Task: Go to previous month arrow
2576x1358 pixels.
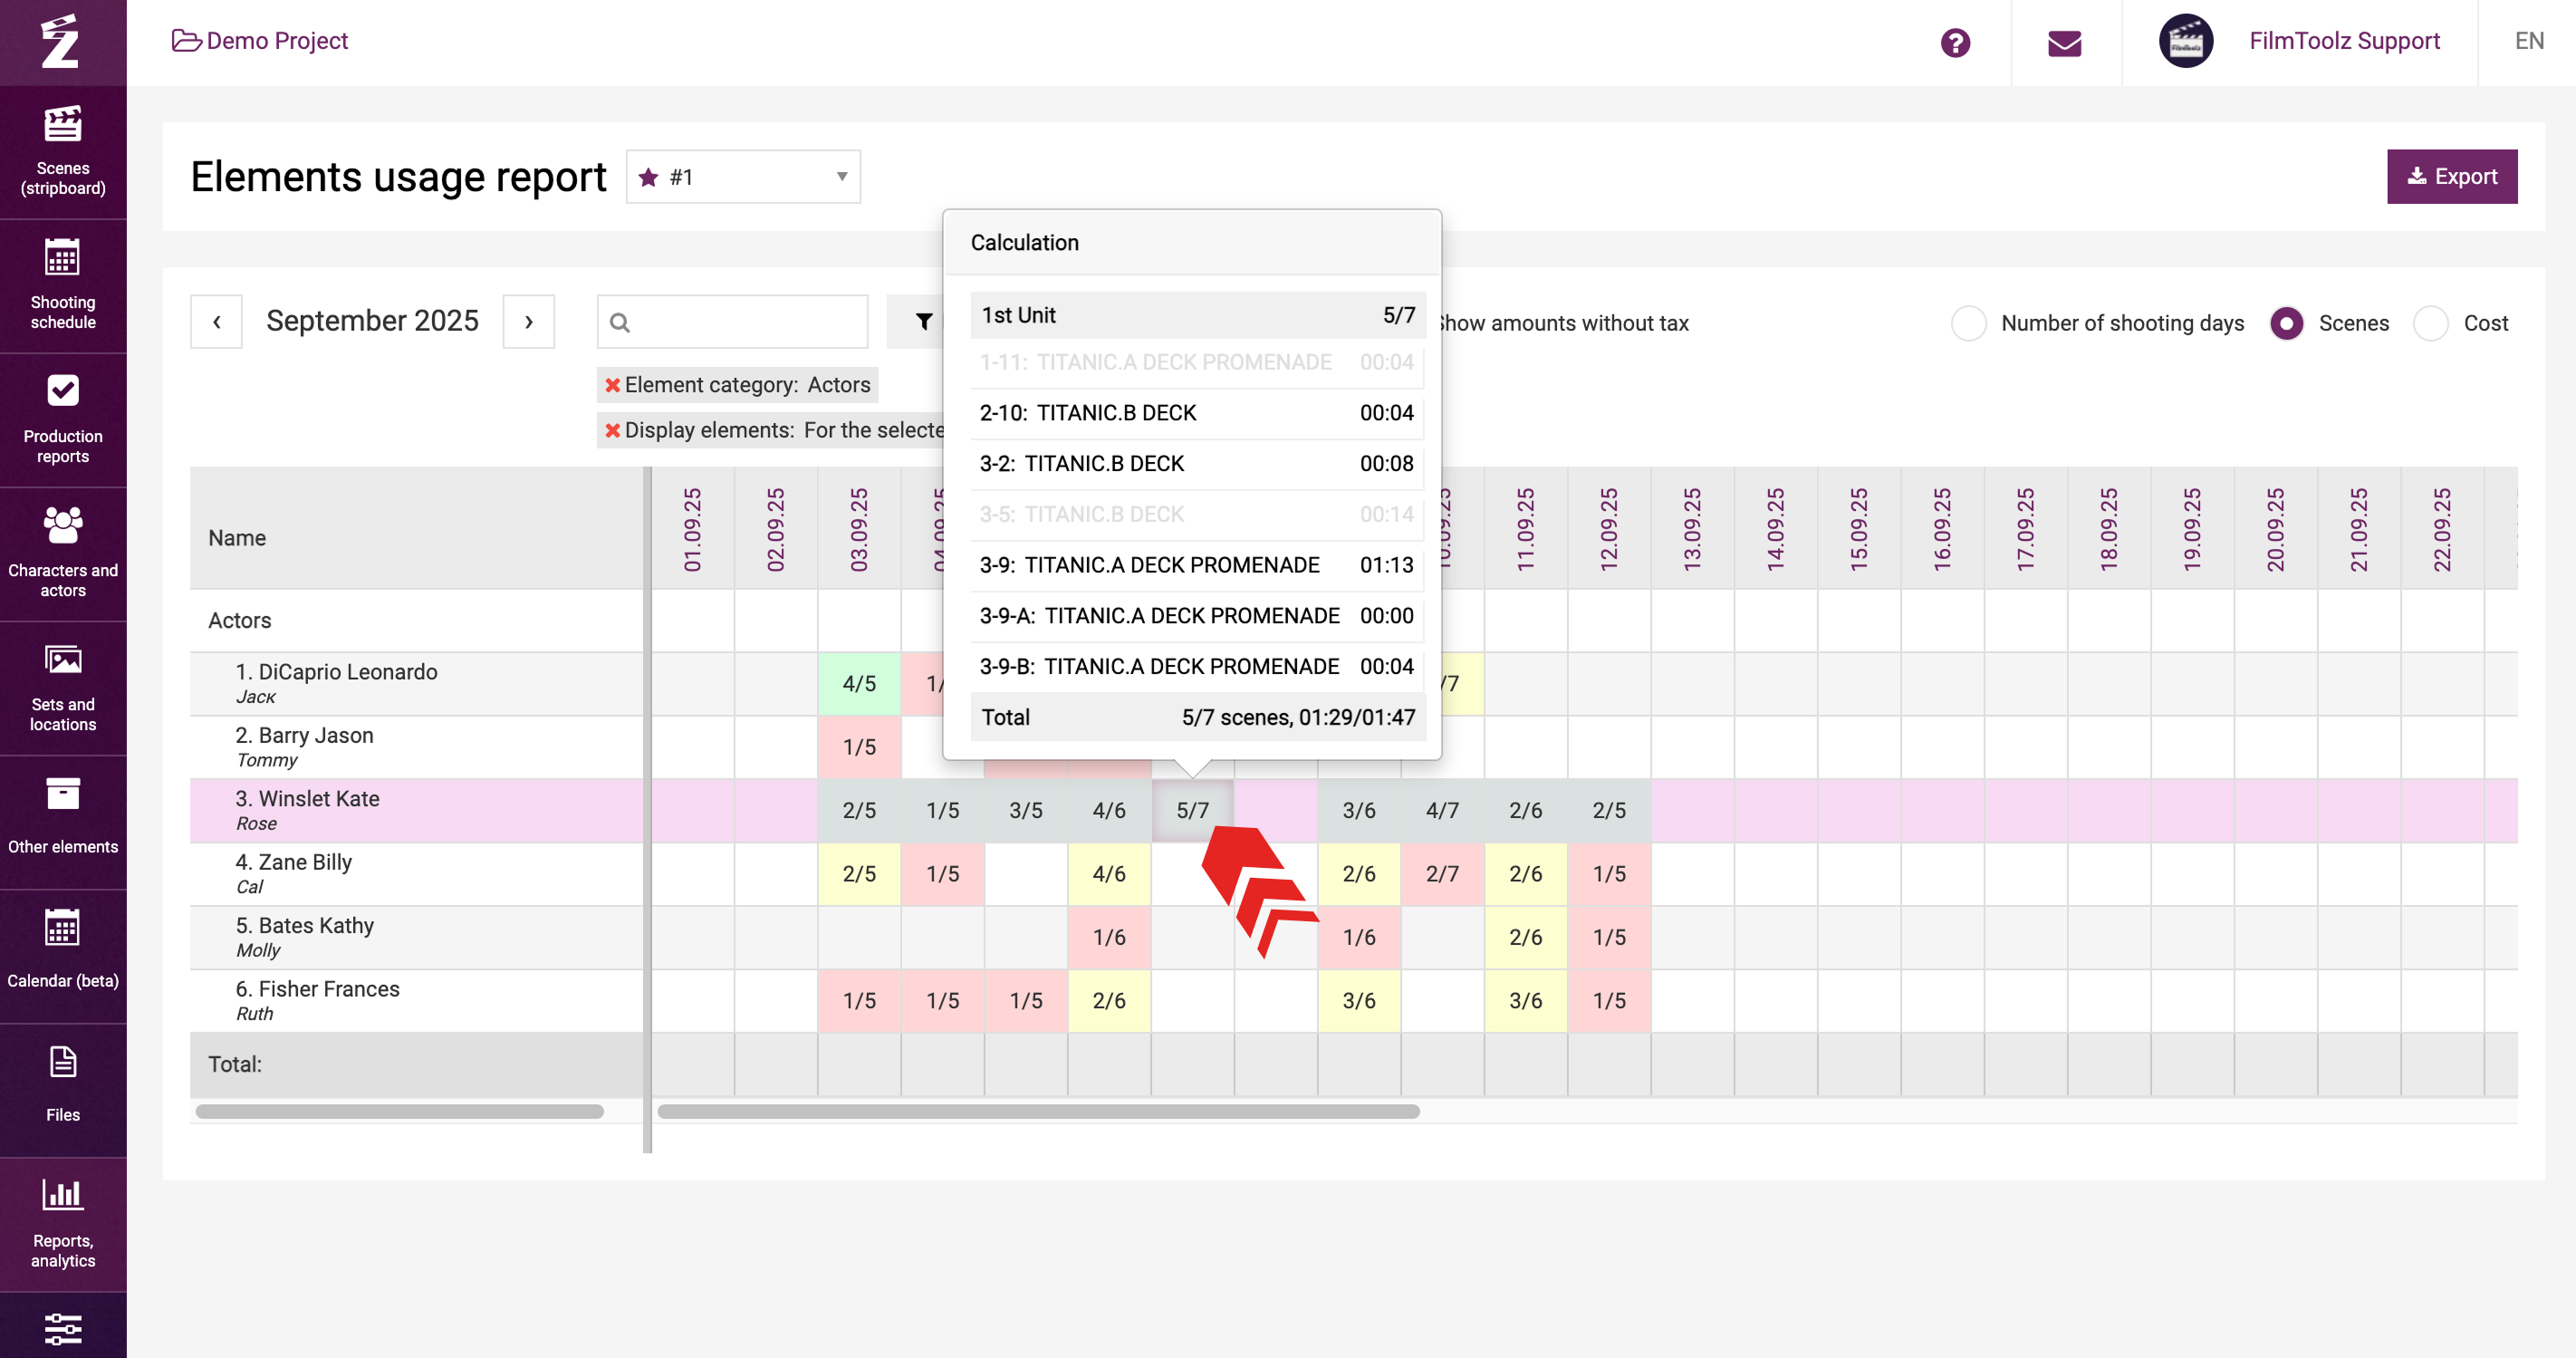Action: 216,321
